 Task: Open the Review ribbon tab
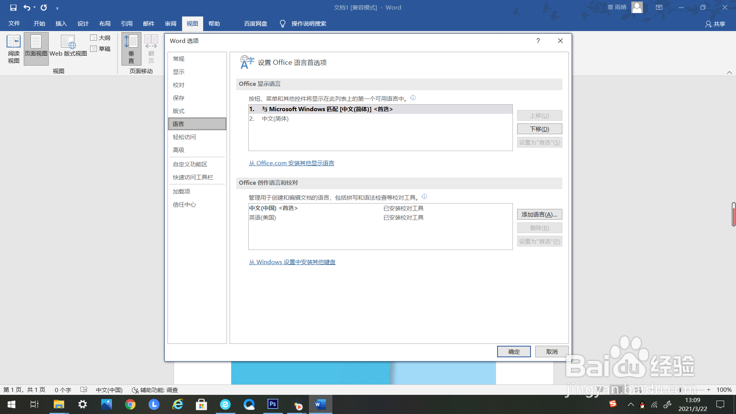[x=171, y=24]
